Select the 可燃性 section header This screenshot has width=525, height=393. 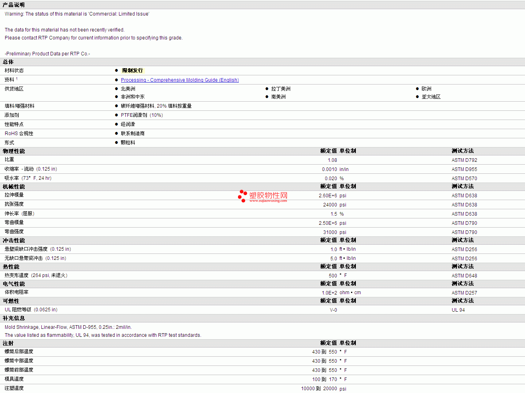[11, 301]
